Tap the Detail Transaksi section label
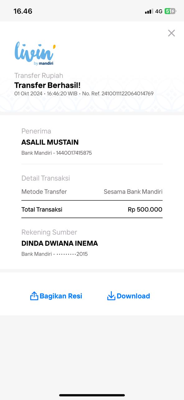The image size is (184, 400). coord(46,178)
